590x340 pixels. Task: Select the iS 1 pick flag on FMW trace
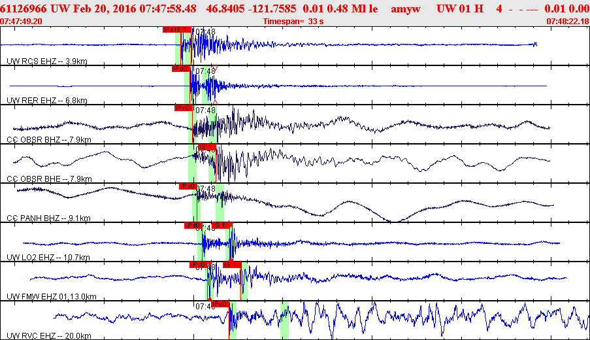pyautogui.click(x=232, y=264)
